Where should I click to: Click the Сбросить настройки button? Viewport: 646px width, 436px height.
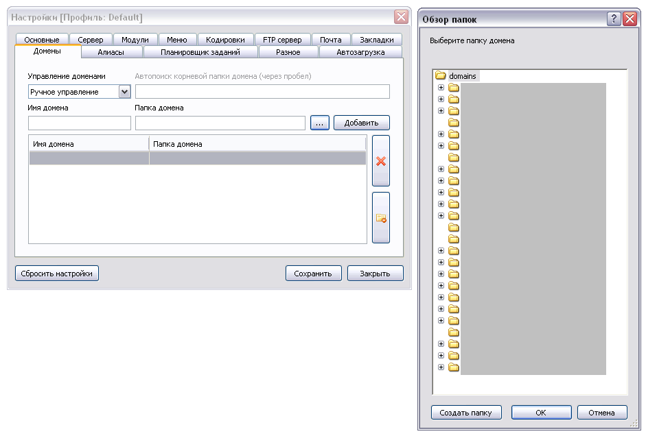click(56, 273)
